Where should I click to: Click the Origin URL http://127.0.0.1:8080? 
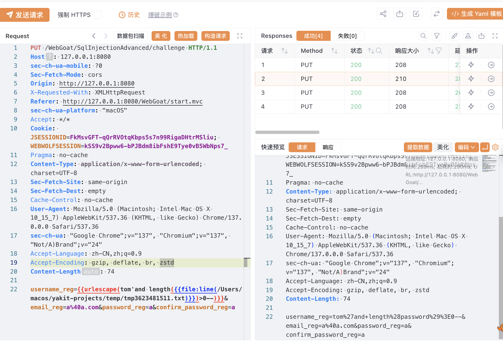tap(97, 83)
